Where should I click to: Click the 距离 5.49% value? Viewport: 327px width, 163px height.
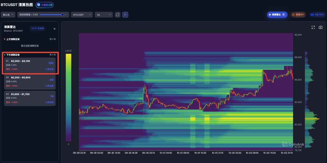(12, 82)
